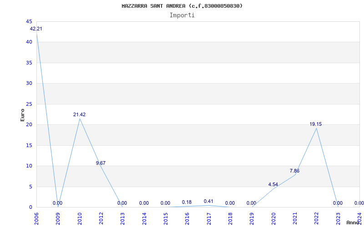Select the 0.00 value above year 2019
This screenshot has width=364, height=227.
[x=252, y=203]
